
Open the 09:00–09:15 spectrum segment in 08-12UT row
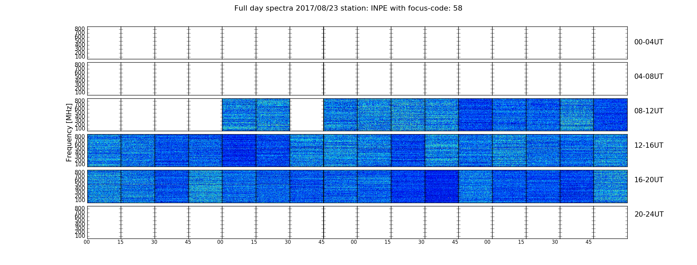point(239,115)
